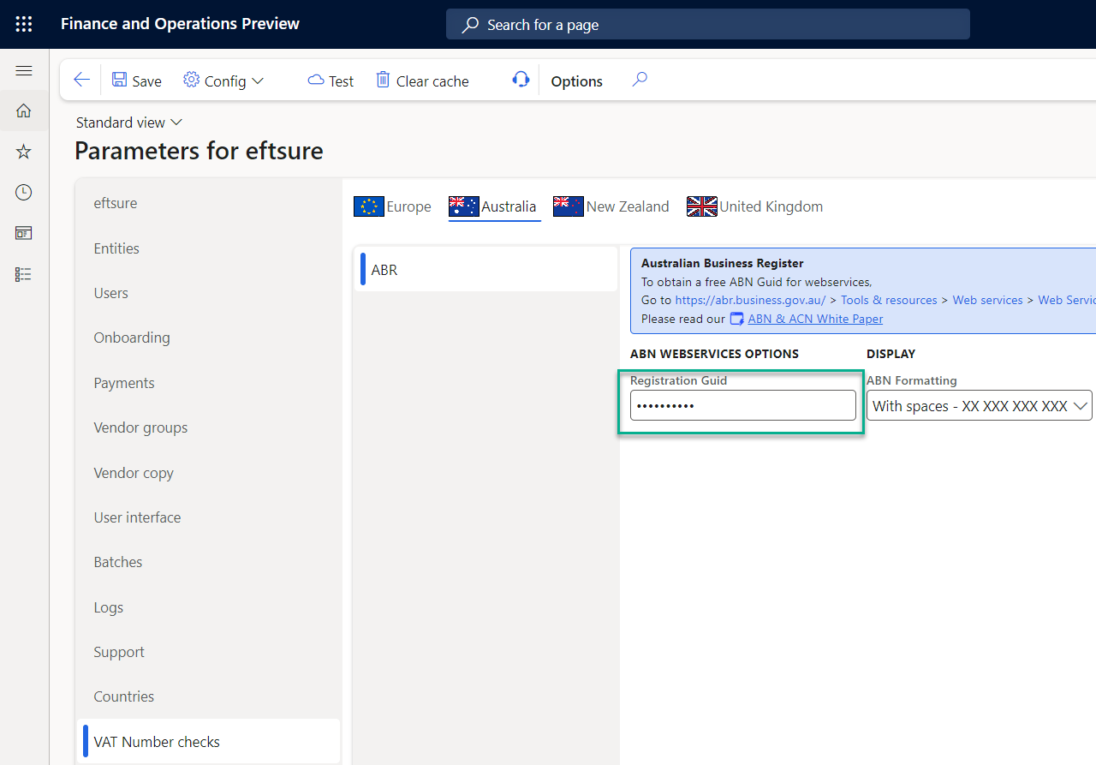
Task: Click the headset support icon
Action: coord(521,80)
